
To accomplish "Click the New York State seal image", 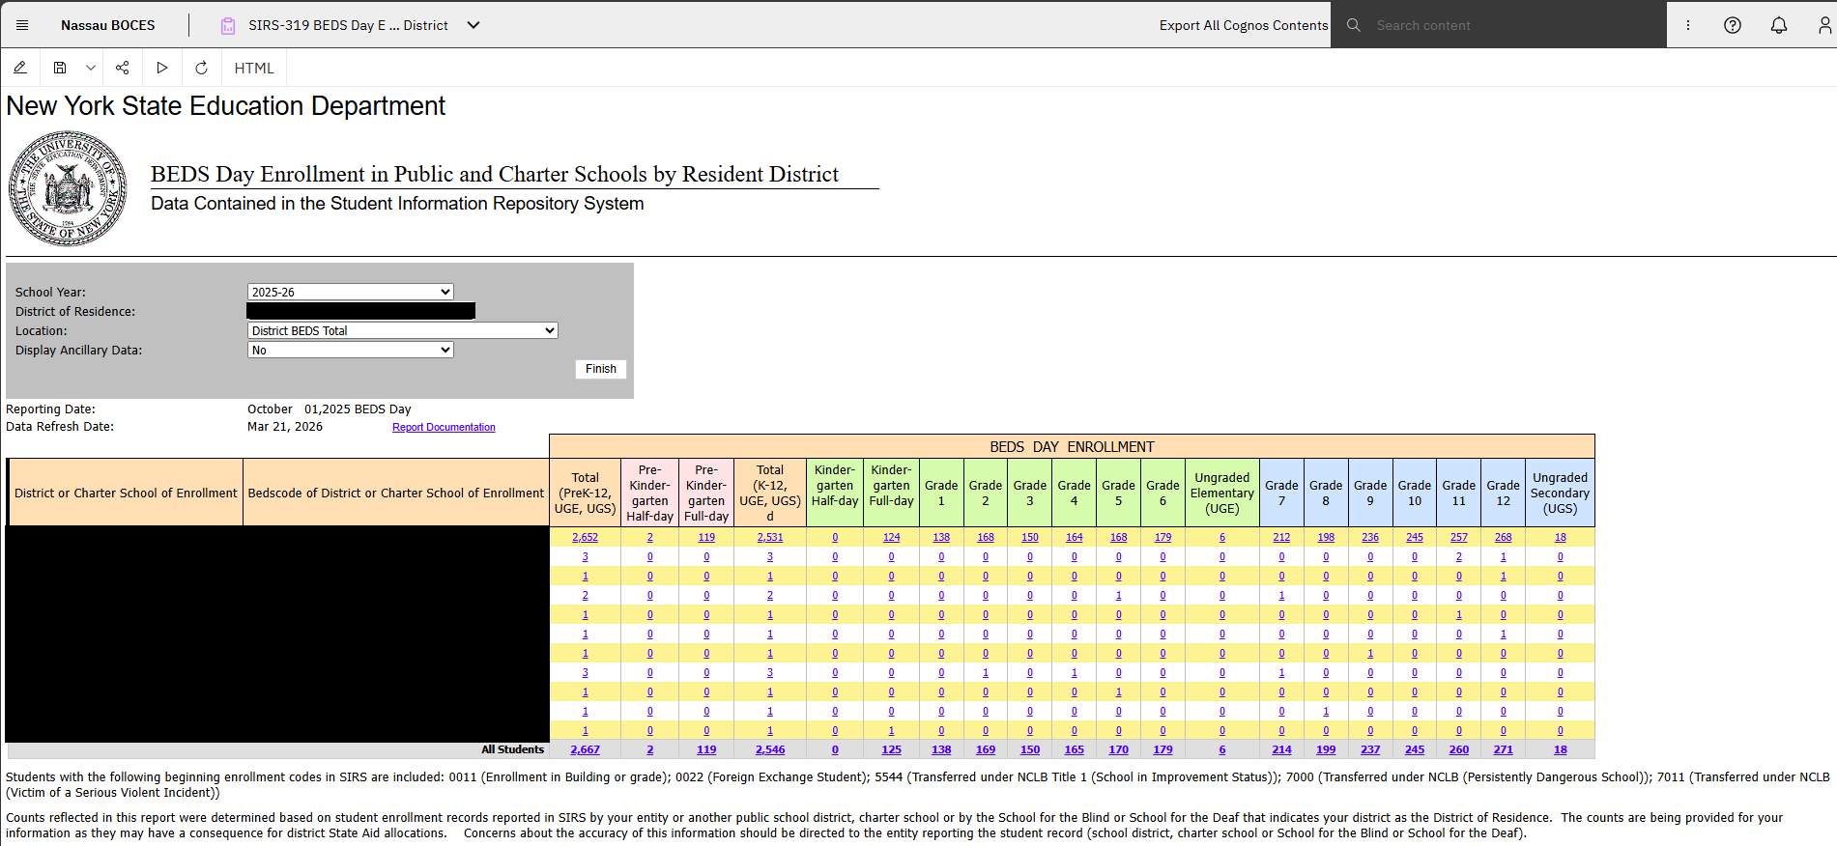I will coord(68,188).
